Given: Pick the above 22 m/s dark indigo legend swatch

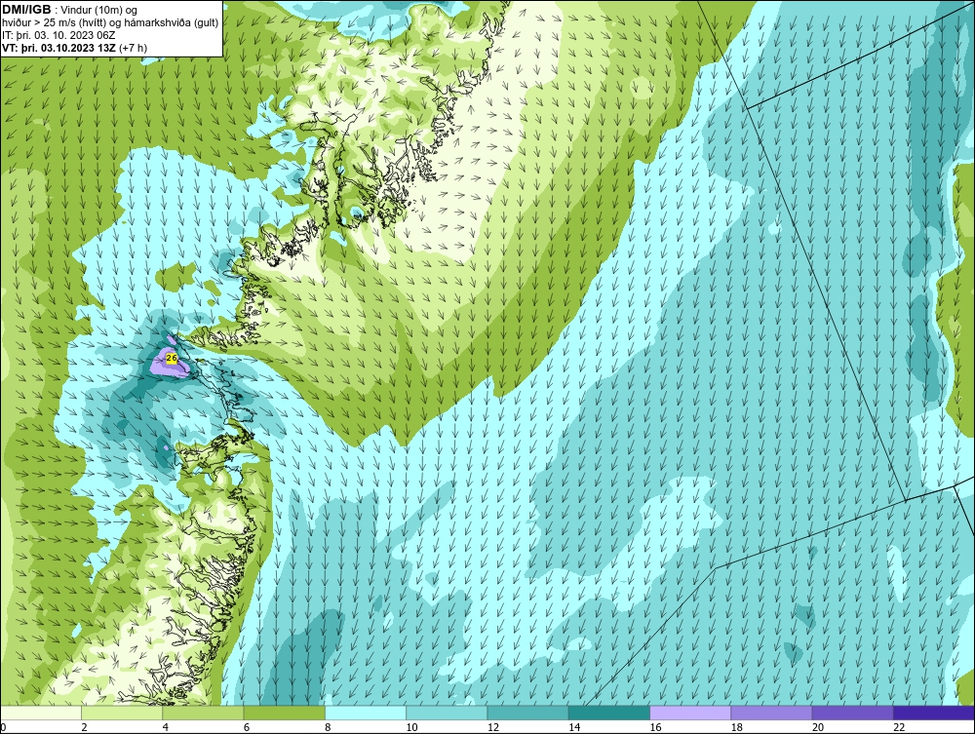Looking at the screenshot, I should 934,713.
